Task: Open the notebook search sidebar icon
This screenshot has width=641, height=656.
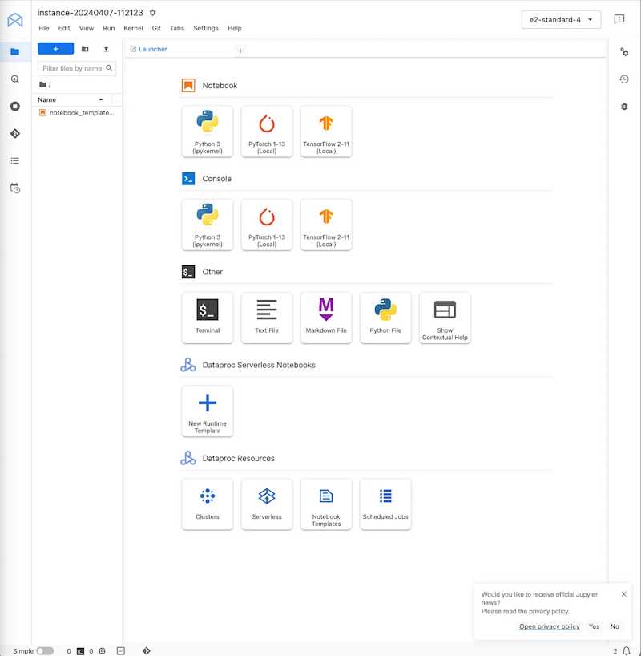Action: (15, 79)
